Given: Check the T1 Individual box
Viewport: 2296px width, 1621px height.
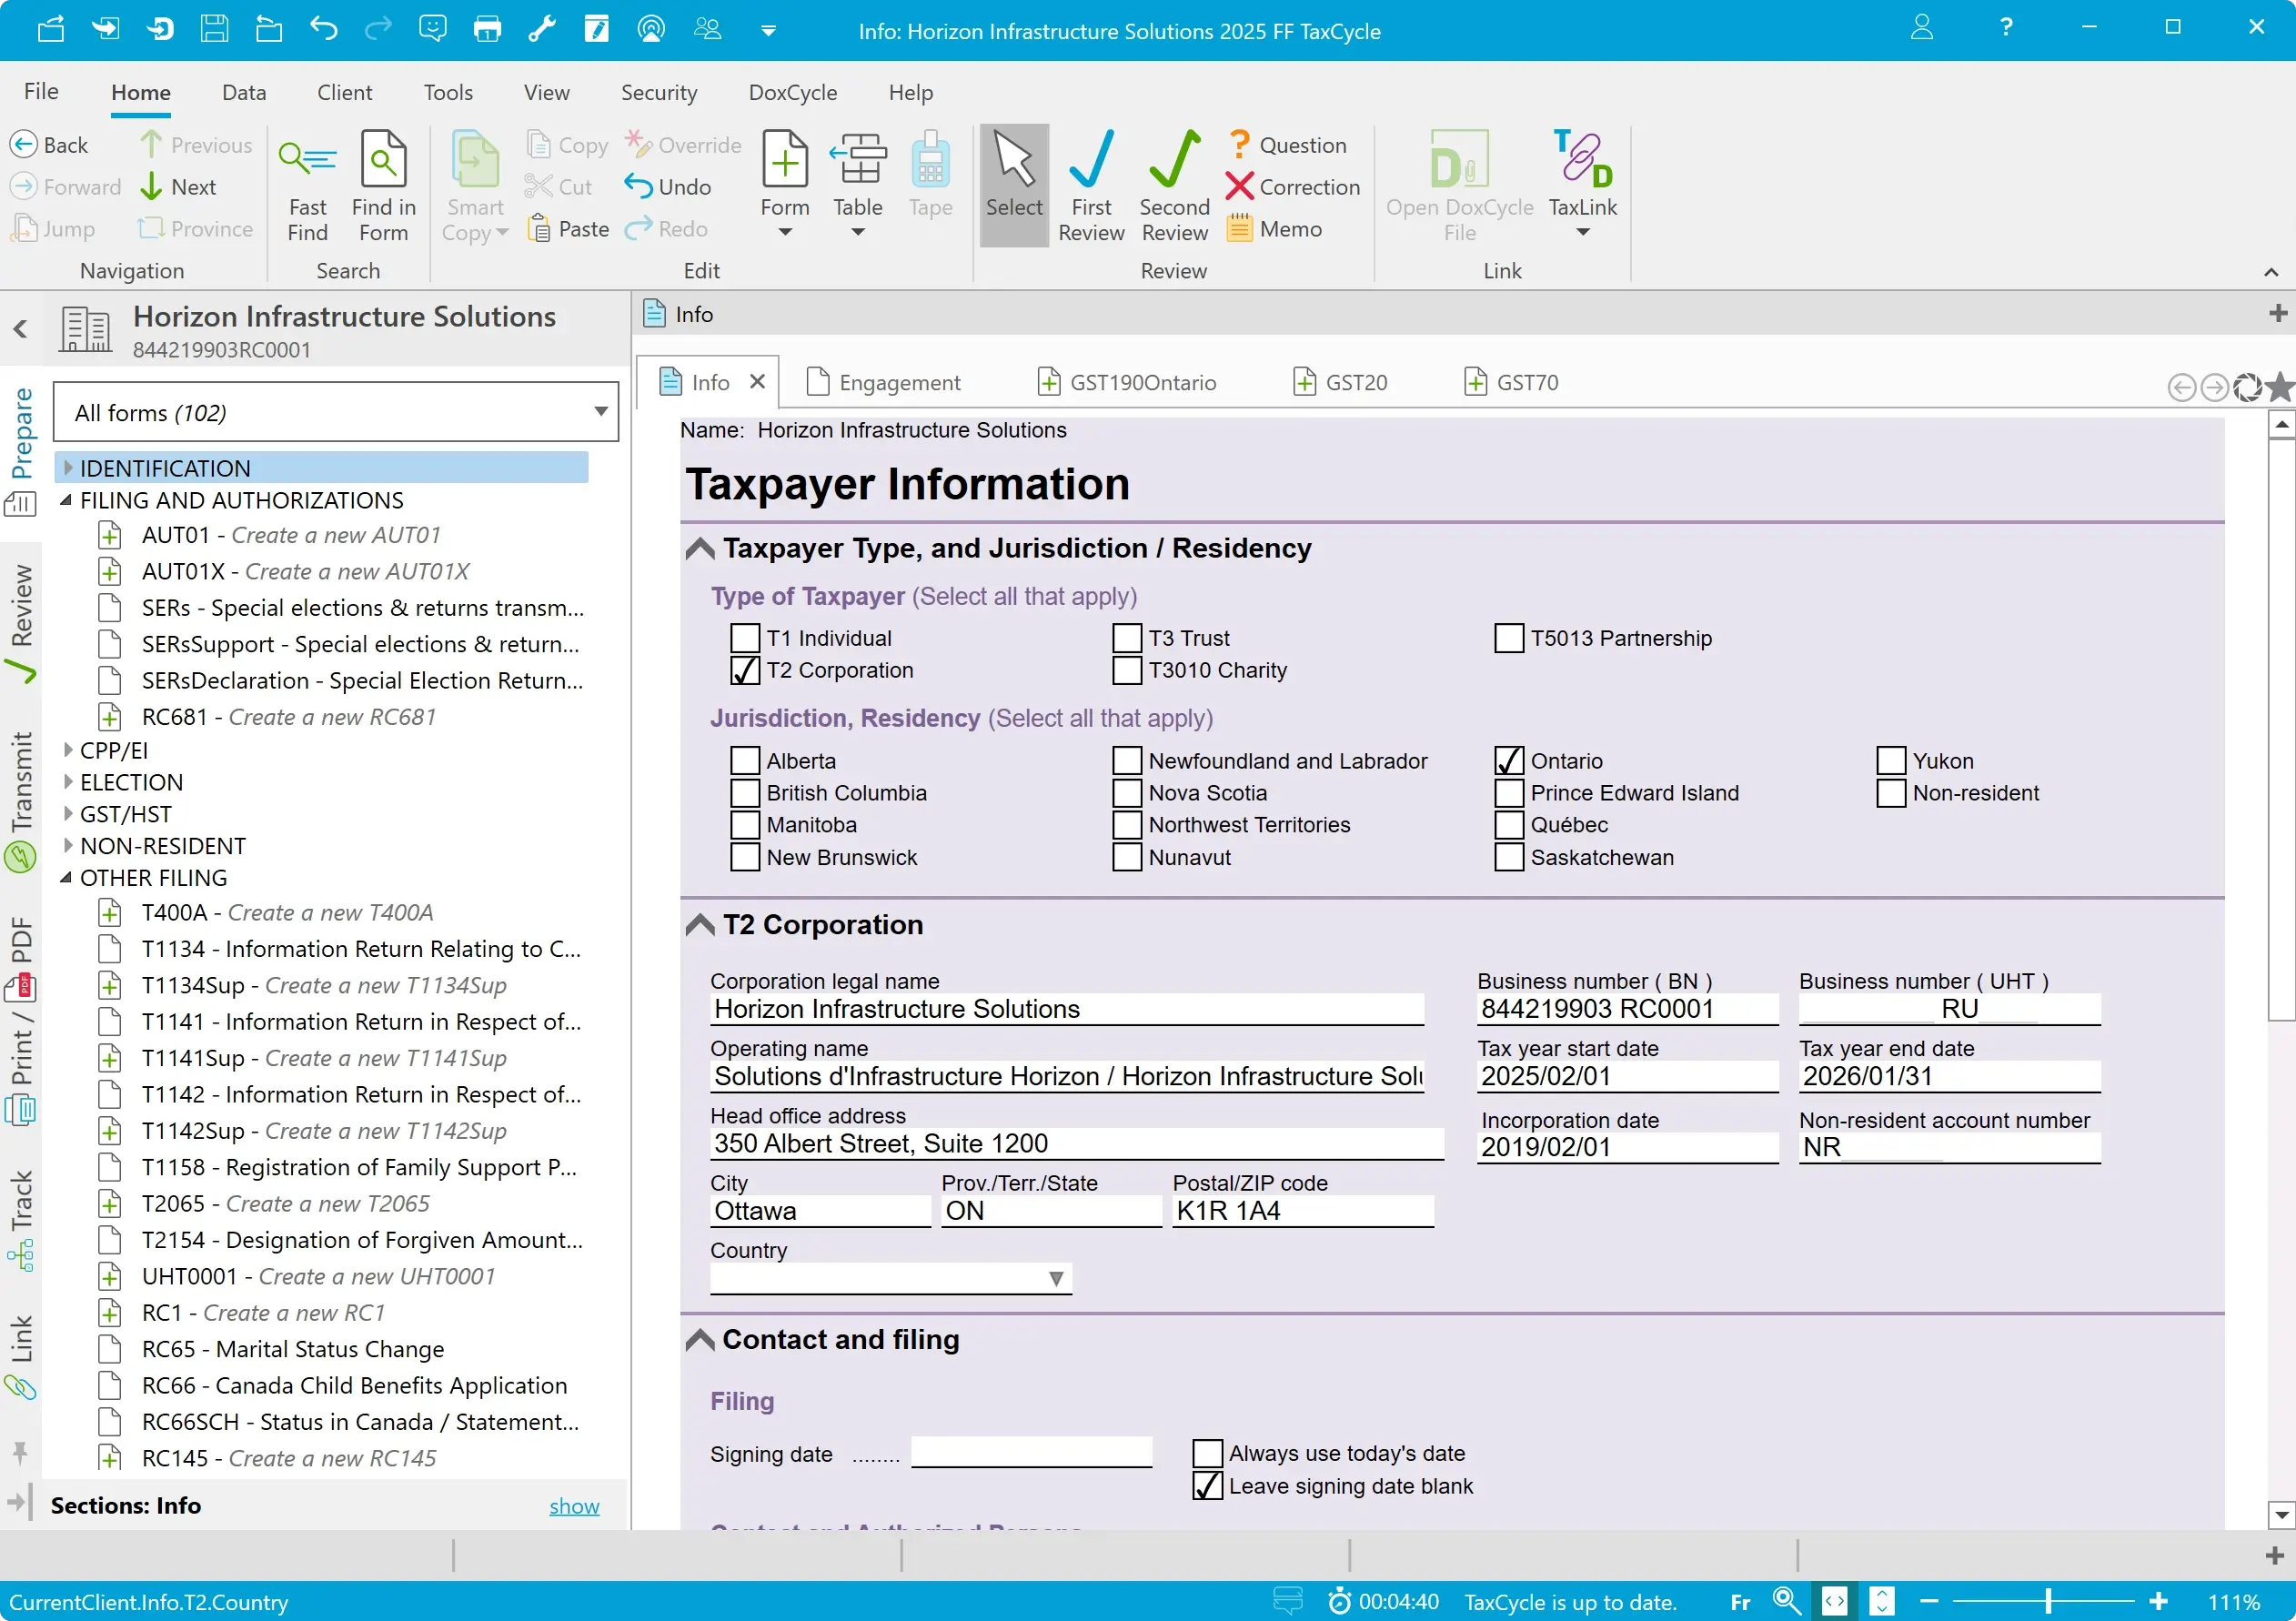Looking at the screenshot, I should pos(745,638).
